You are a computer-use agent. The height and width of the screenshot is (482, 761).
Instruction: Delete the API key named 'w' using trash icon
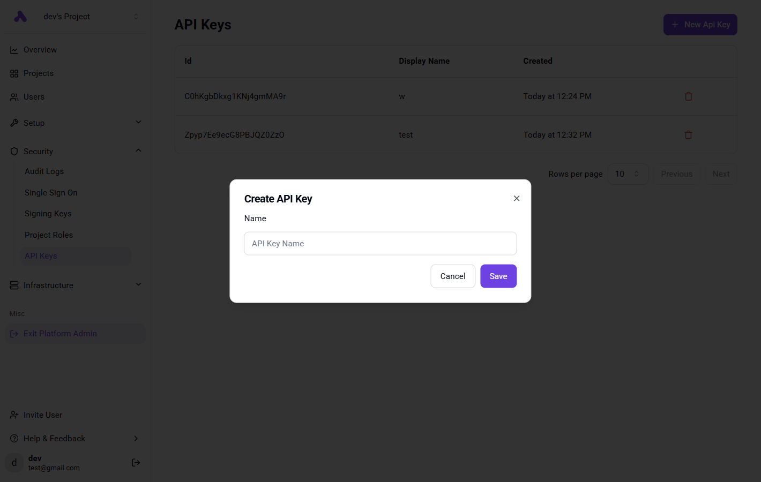pyautogui.click(x=688, y=96)
